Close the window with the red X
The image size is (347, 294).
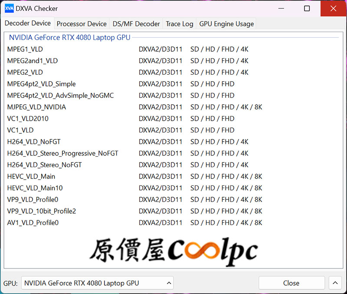tap(333, 8)
